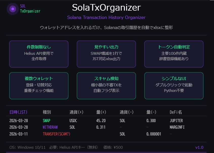Open the スキャム検知 feature card
Image resolution: width=214 pixels, height=153 pixels.
[106, 86]
